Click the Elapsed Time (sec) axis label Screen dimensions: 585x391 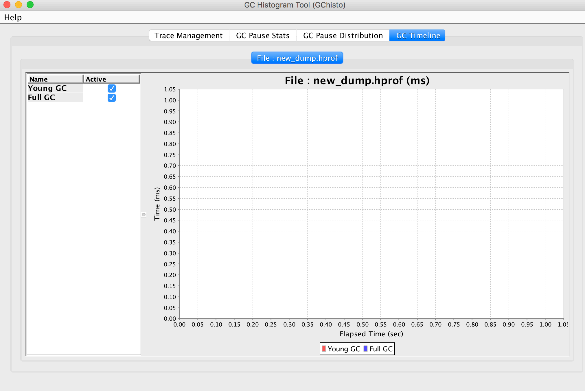coord(371,334)
